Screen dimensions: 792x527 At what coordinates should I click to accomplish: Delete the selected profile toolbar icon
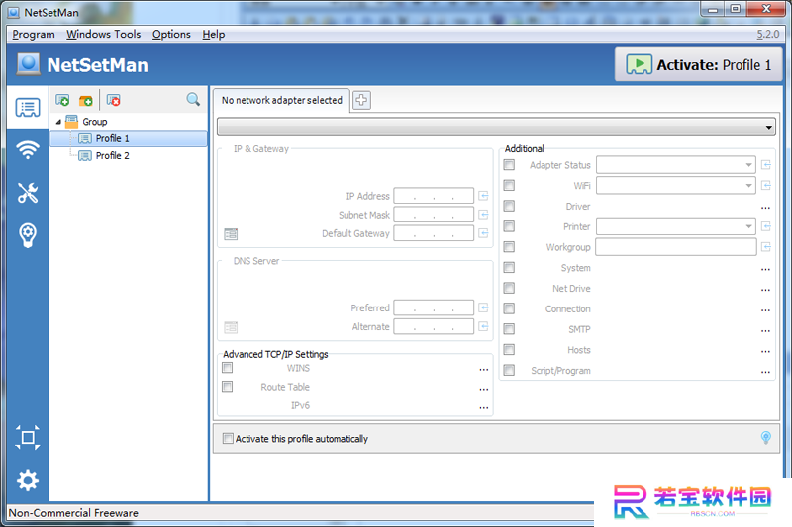click(114, 100)
